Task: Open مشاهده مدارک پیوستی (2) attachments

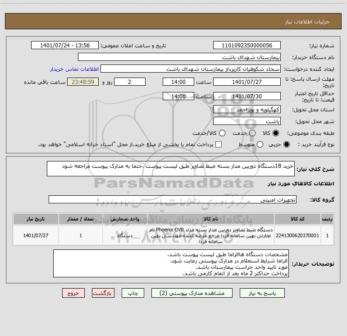Action: click(192, 293)
